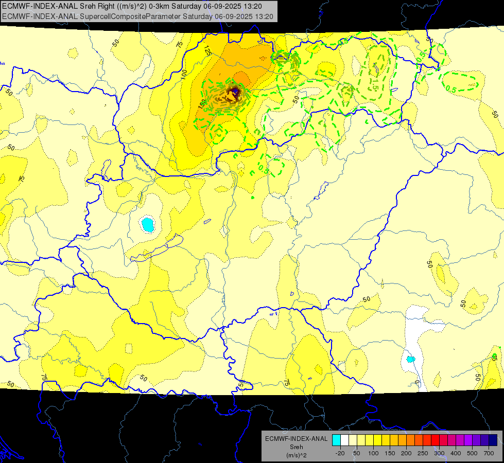Click the 200 legend tick value
Image resolution: width=504 pixels, height=463 pixels.
point(406,453)
